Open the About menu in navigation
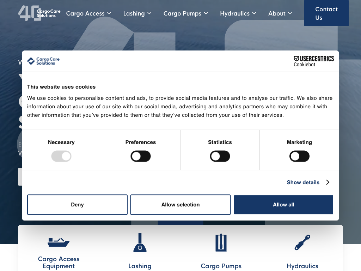 [280, 13]
